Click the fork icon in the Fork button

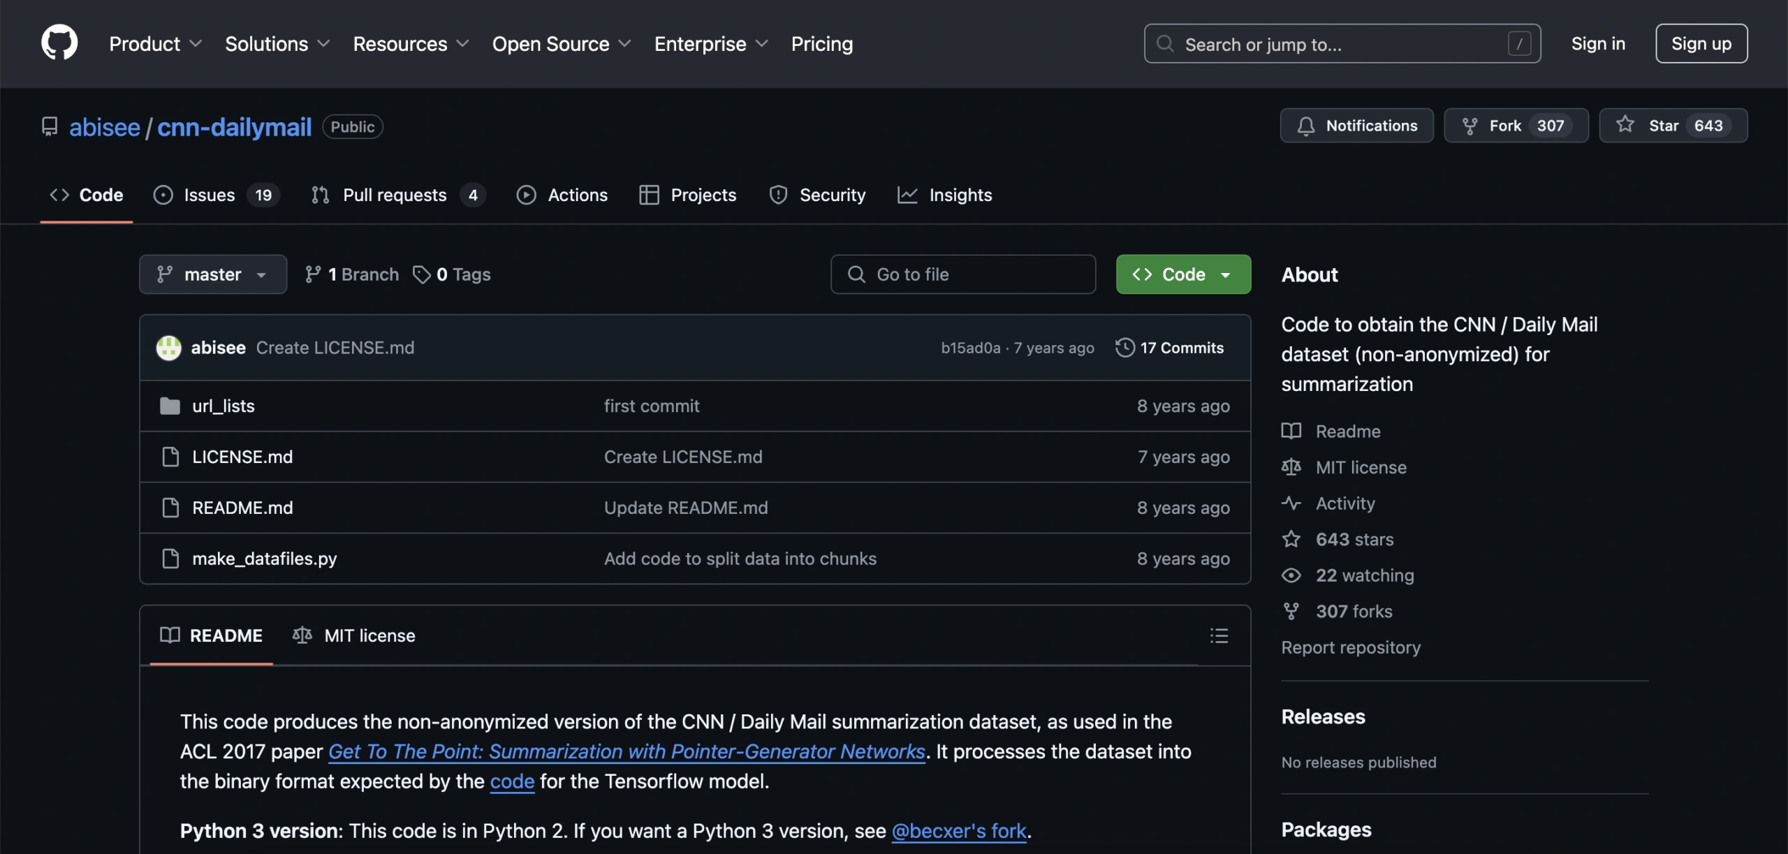coord(1470,126)
